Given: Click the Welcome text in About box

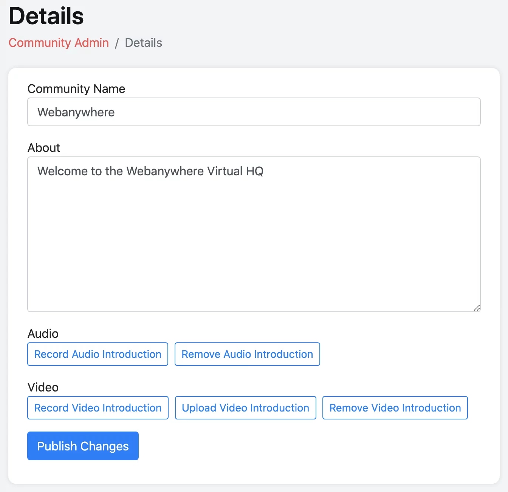Looking at the screenshot, I should 150,171.
